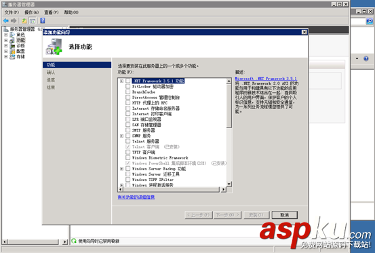The width and height of the screenshot is (375, 253).
Task: Click the help question icon in right window
Action: [x=366, y=58]
